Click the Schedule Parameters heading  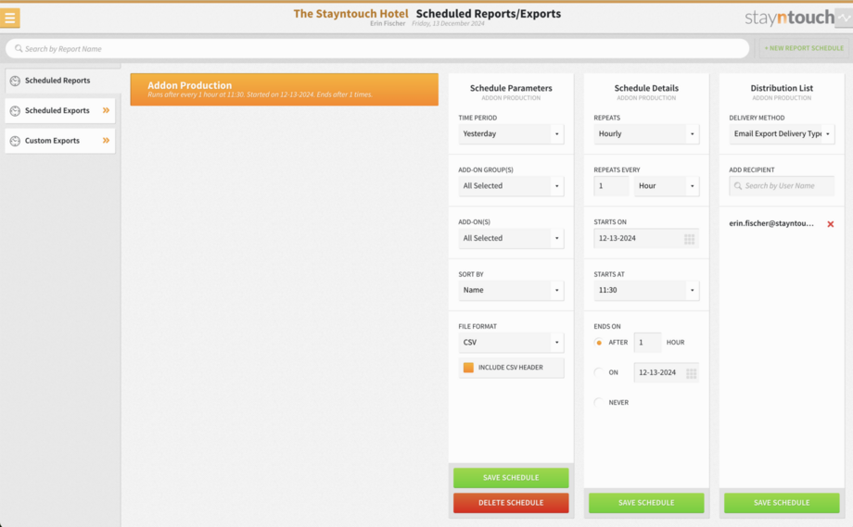[511, 88]
